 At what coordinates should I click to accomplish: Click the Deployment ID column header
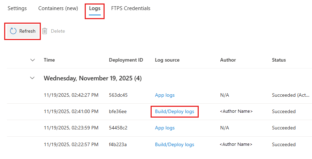(x=126, y=60)
